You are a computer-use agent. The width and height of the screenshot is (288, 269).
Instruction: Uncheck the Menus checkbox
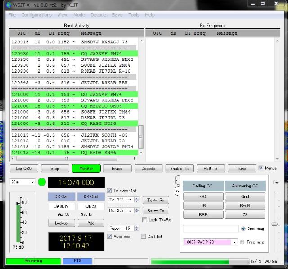tap(261, 169)
